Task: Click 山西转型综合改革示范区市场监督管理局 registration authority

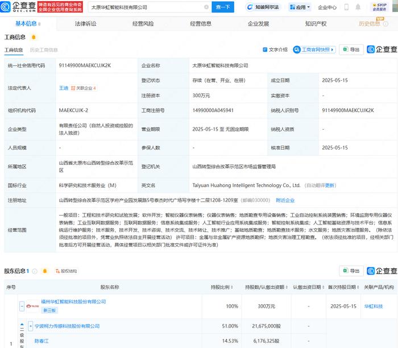Action: (234, 167)
